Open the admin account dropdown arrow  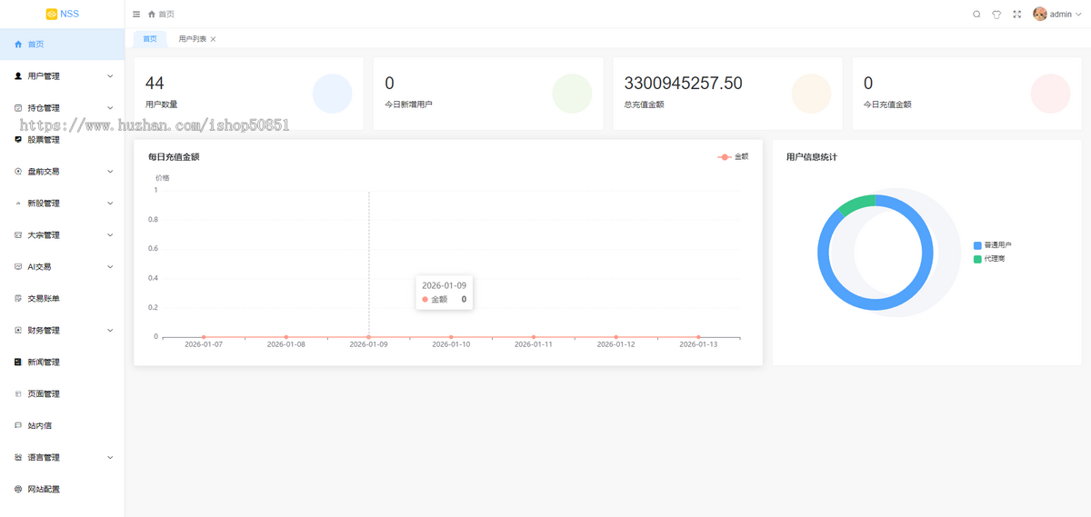[1079, 15]
